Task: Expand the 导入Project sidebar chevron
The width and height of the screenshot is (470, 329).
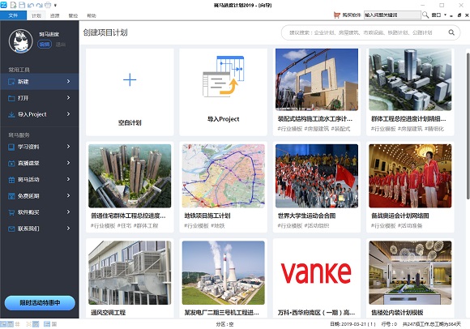Action: (x=68, y=114)
